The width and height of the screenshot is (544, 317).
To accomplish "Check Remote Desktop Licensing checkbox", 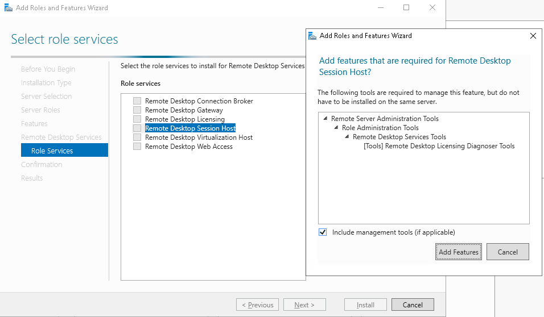I will [x=137, y=119].
